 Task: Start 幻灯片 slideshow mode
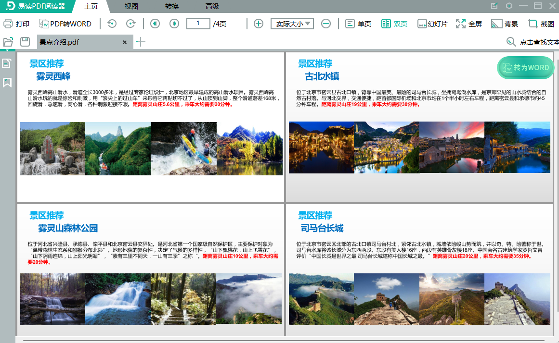tap(432, 24)
